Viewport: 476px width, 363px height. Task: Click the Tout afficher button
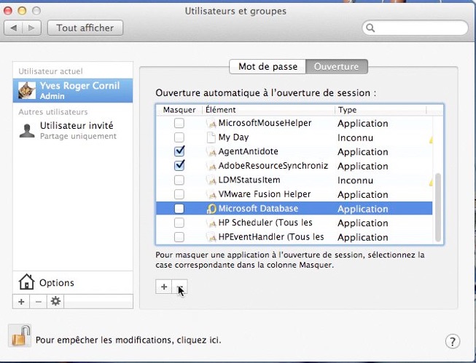coord(85,28)
